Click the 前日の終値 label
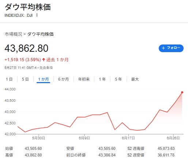Image resolution: width=188 pixels, height=163 pixels. pyautogui.click(x=76, y=155)
